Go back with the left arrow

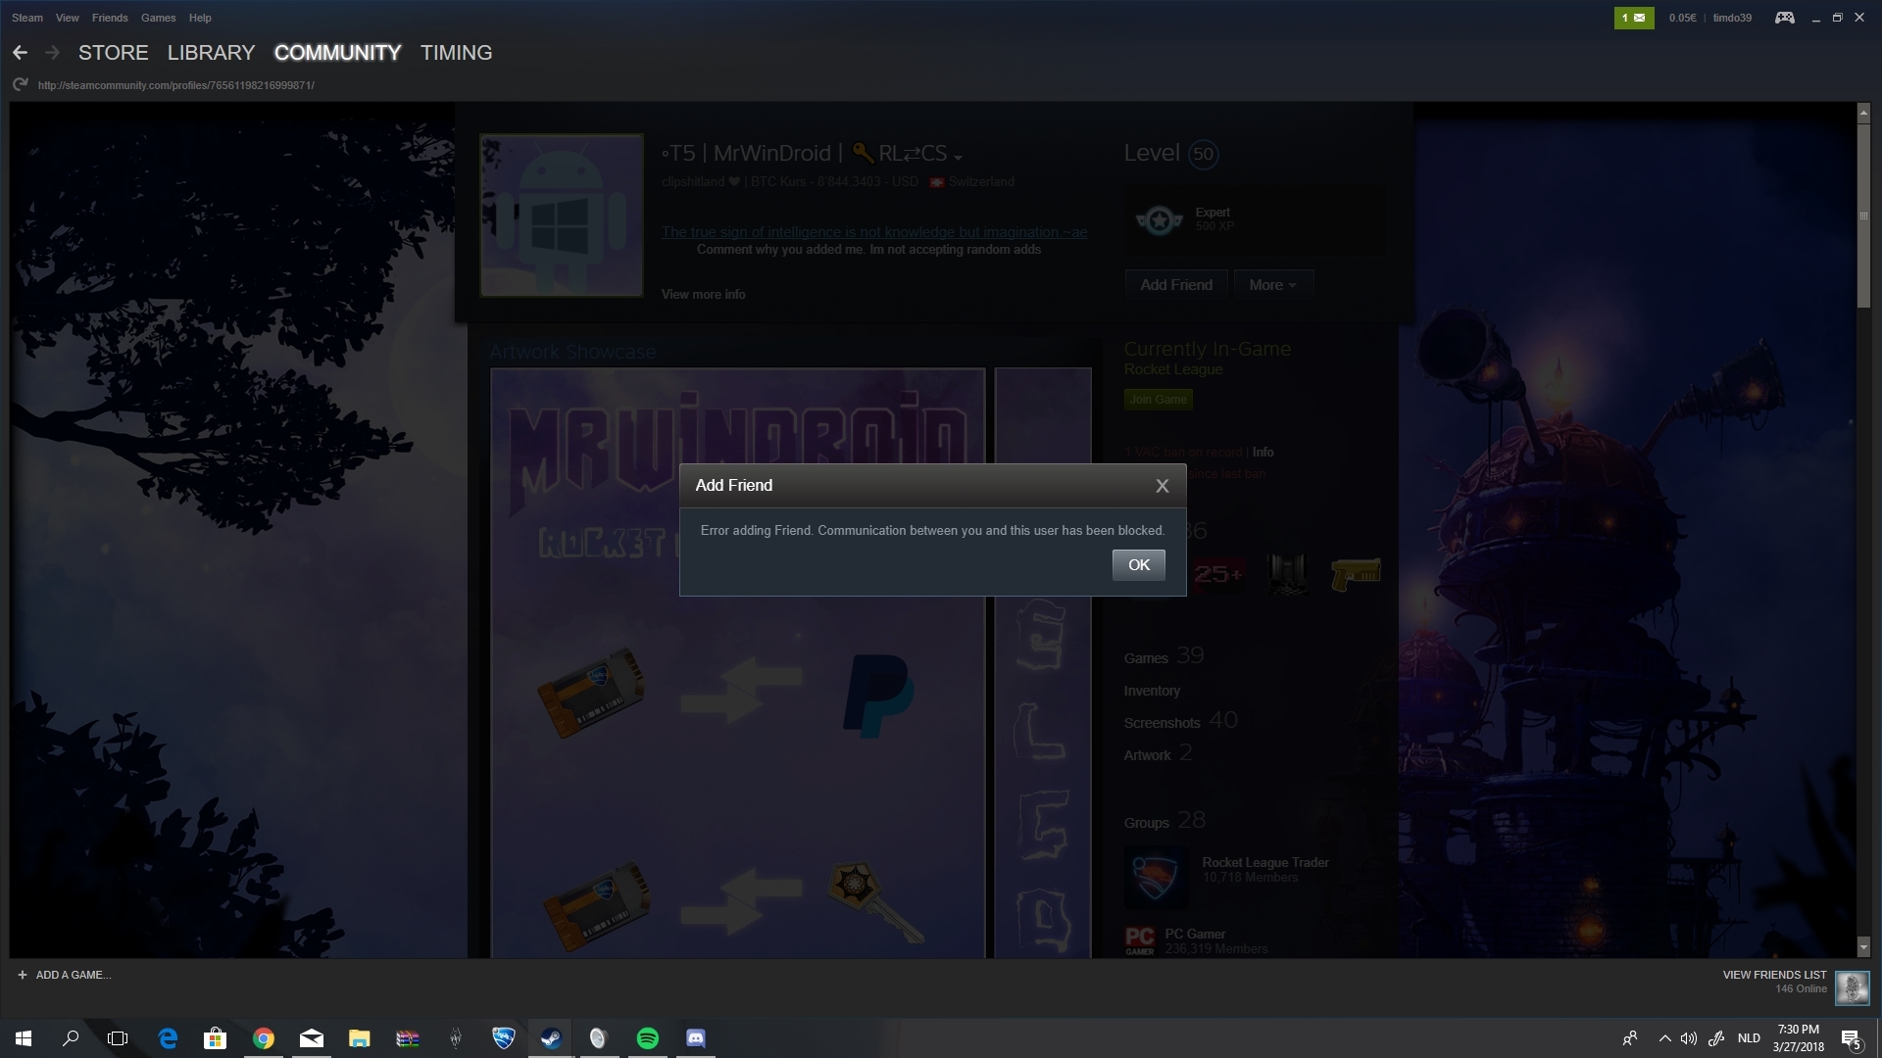(x=20, y=53)
